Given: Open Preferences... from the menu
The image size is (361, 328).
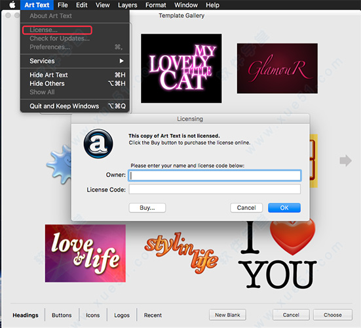Looking at the screenshot, I should pyautogui.click(x=75, y=47).
